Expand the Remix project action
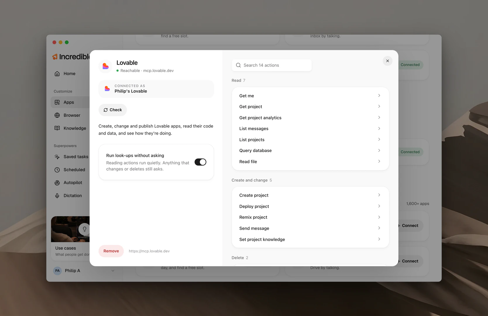Image resolution: width=488 pixels, height=316 pixels. click(x=310, y=217)
